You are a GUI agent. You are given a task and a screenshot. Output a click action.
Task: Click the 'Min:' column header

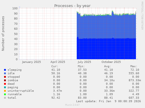(81, 66)
